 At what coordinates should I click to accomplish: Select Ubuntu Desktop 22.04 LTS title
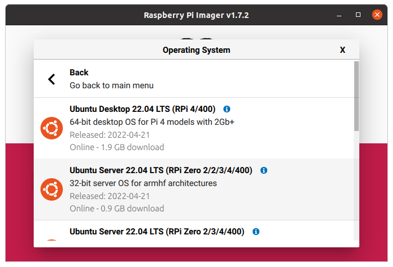coord(144,109)
